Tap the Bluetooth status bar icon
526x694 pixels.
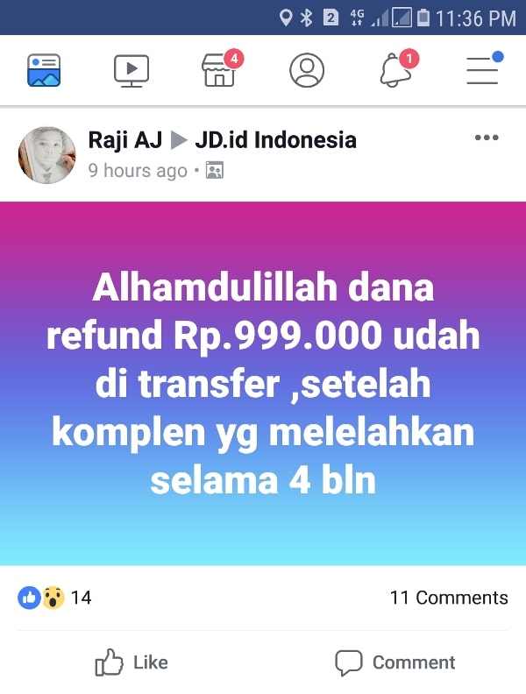tap(306, 18)
